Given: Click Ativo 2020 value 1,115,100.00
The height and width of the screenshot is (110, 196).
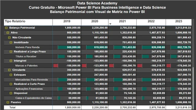Looking at the screenshot, I should click(100, 33).
